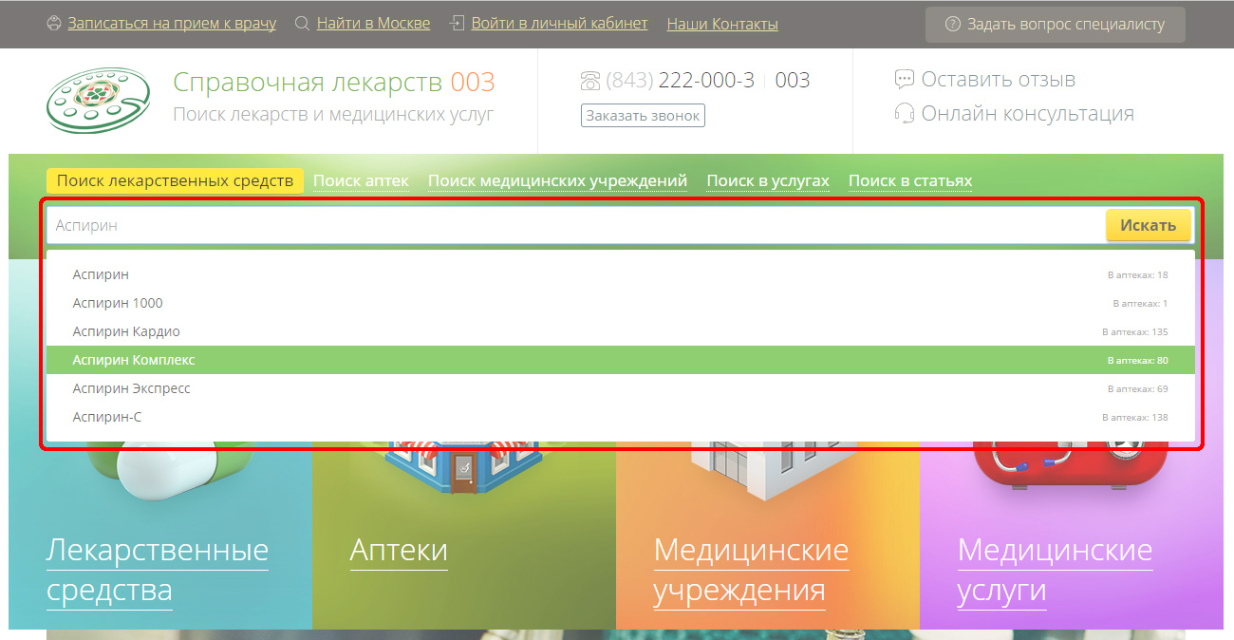Open Записаться на прием к врачу link
This screenshot has height=640, width=1234.
(x=172, y=23)
